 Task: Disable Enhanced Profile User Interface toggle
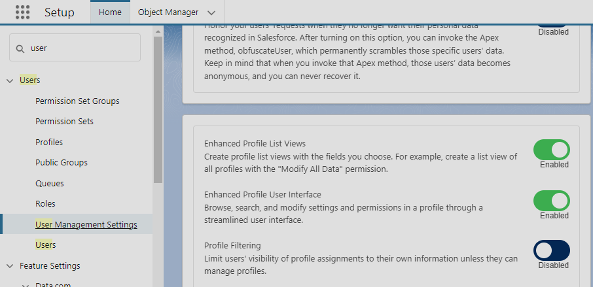coord(551,201)
